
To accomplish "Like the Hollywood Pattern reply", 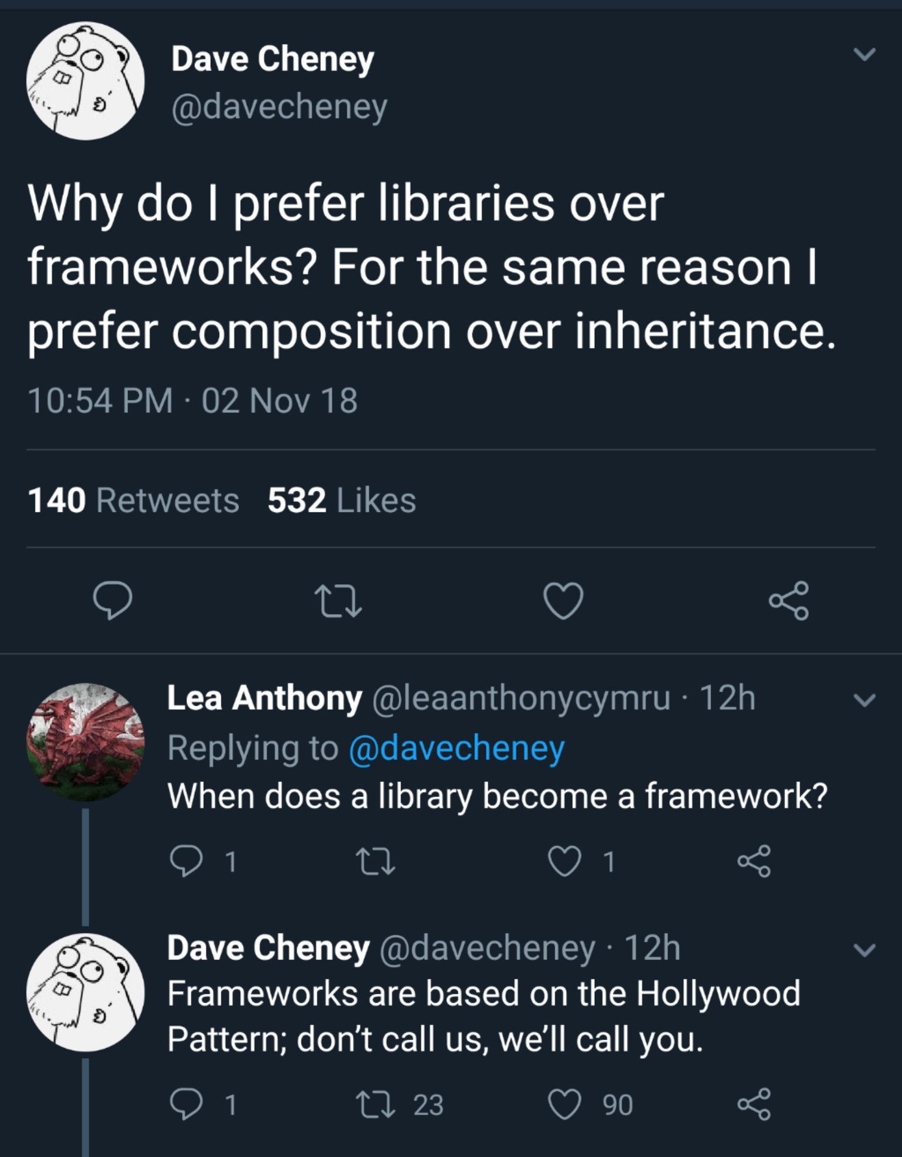I will pyautogui.click(x=565, y=1104).
